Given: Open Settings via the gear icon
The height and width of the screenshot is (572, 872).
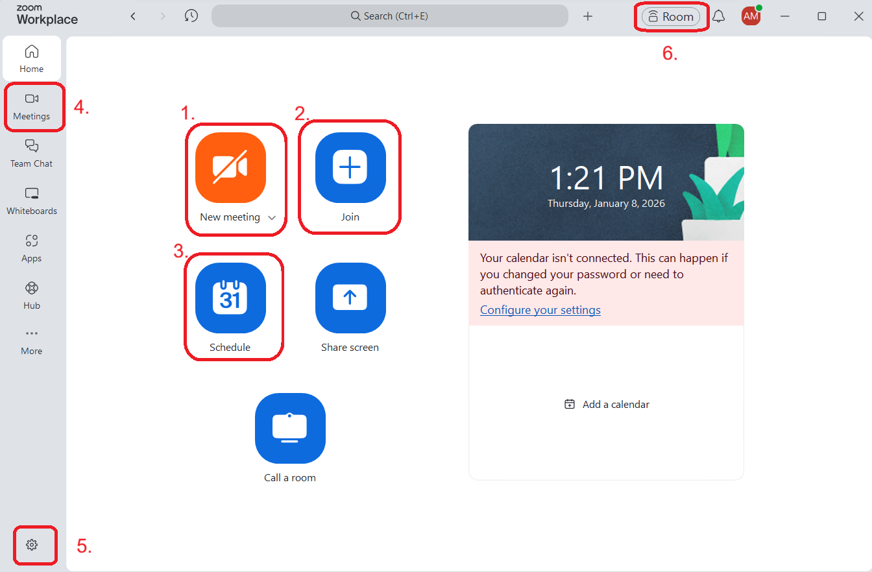Looking at the screenshot, I should point(32,545).
